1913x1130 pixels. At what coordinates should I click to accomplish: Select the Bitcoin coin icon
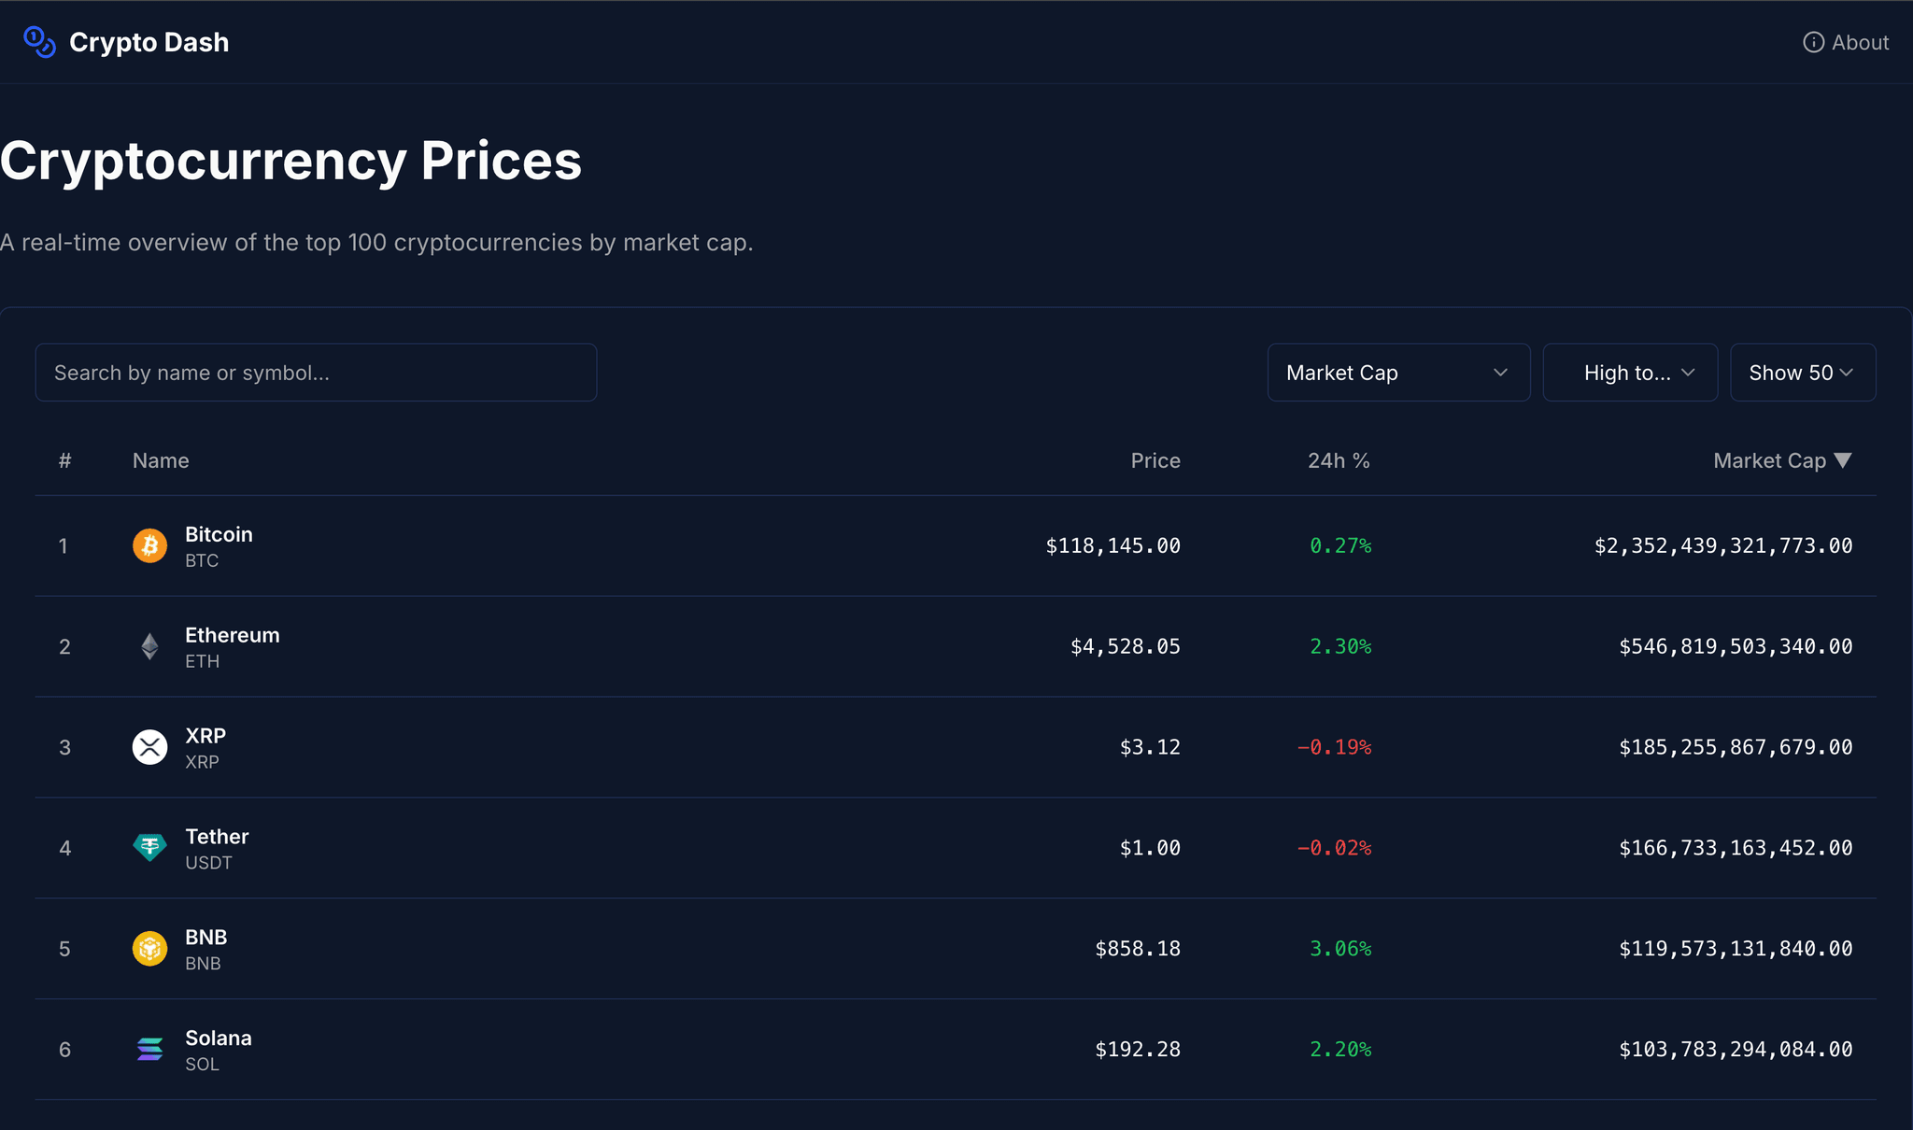tap(149, 545)
